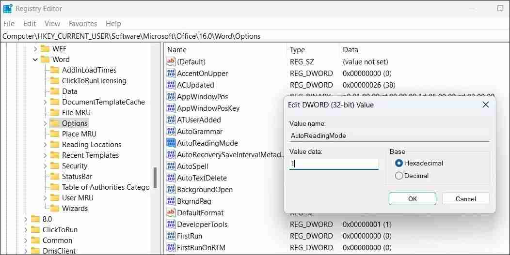510x255 pixels.
Task: Expand the Security key
Action: pyautogui.click(x=45, y=166)
